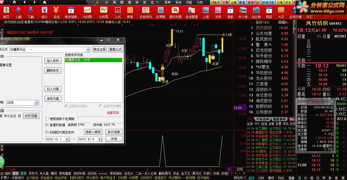This screenshot has height=180, width=347.
Task: Open the 功能 menu
Action: tap(189, 2)
